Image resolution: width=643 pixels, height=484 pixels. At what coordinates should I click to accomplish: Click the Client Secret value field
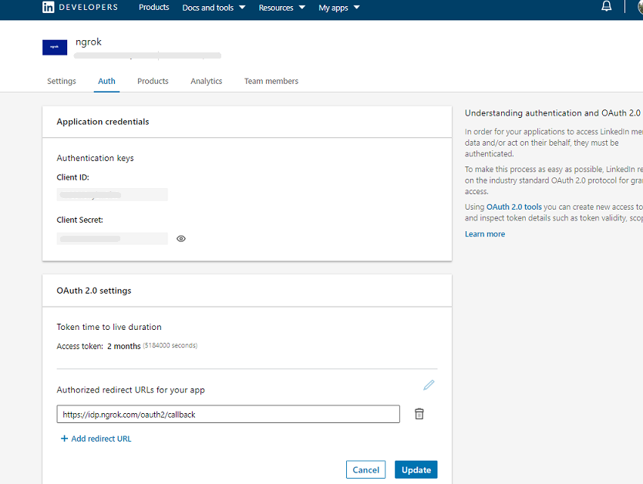coord(112,238)
